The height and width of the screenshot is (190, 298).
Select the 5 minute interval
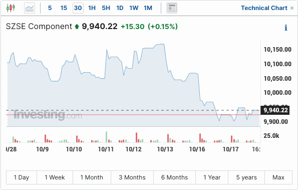(50, 8)
